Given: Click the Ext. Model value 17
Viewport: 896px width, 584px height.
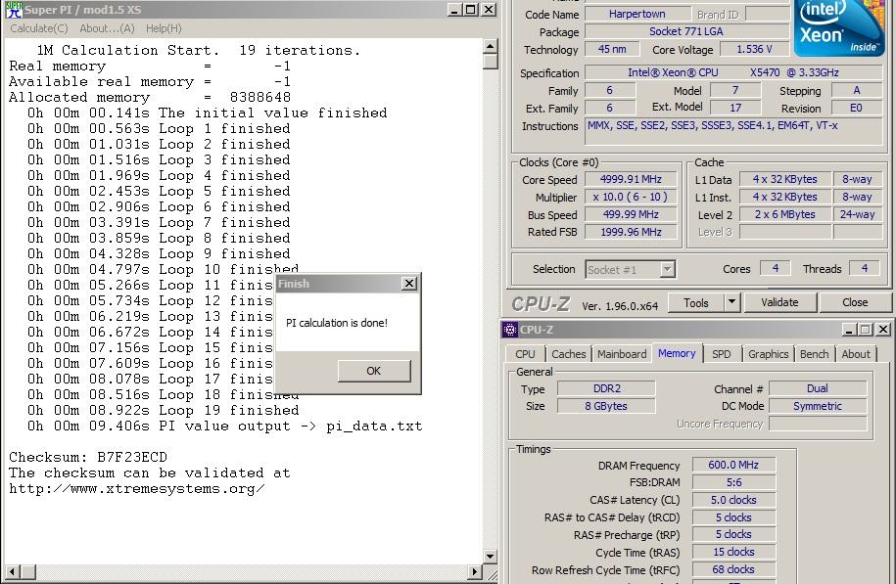Looking at the screenshot, I should click(736, 108).
